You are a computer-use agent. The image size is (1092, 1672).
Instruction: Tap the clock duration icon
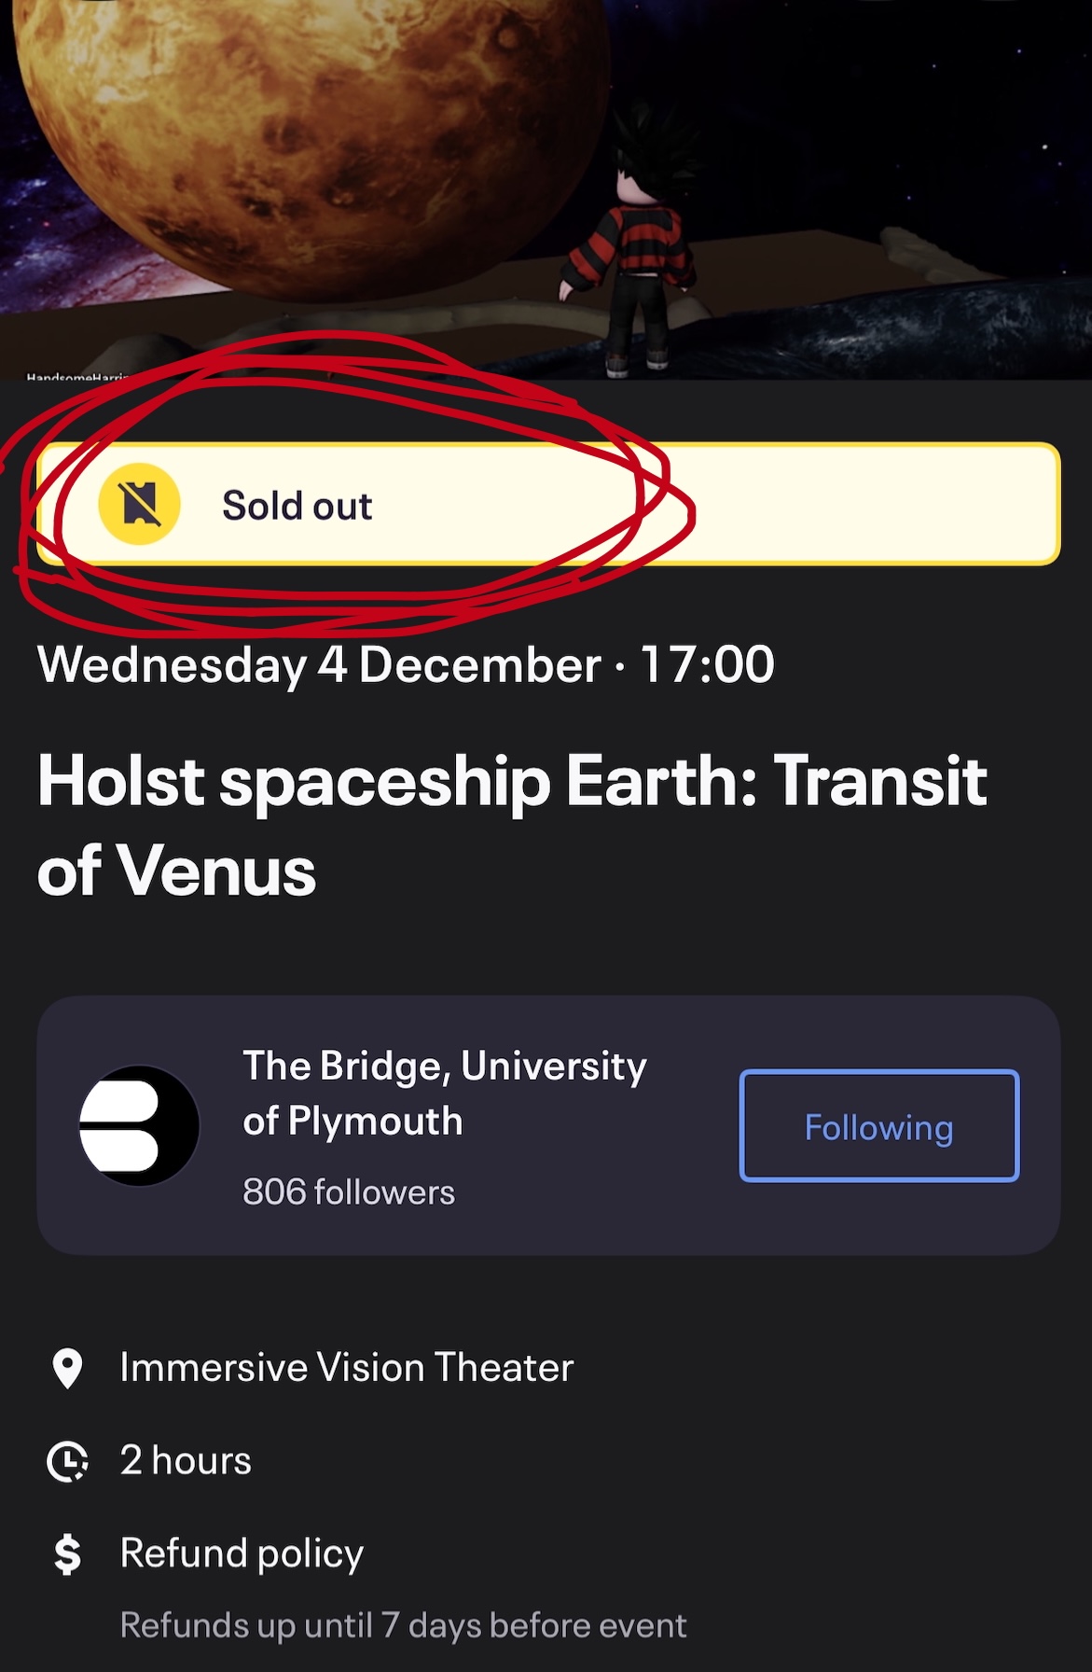pyautogui.click(x=67, y=1461)
